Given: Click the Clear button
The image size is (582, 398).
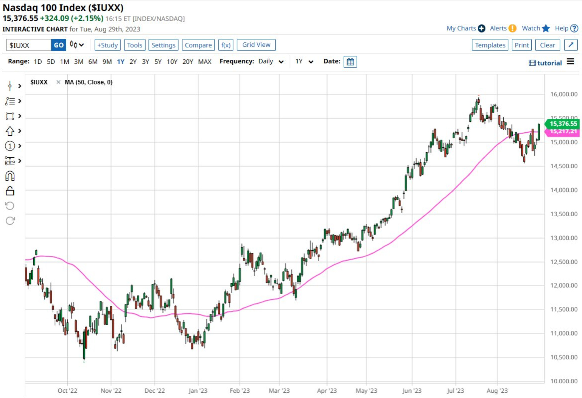Looking at the screenshot, I should (x=547, y=45).
